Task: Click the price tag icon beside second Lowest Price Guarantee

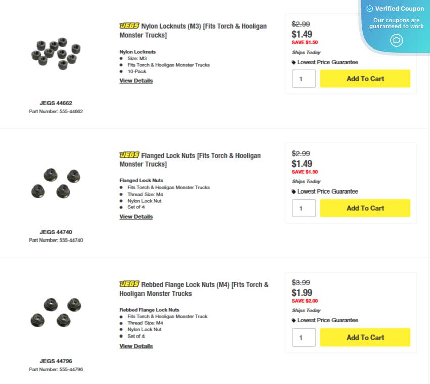Action: tap(294, 191)
